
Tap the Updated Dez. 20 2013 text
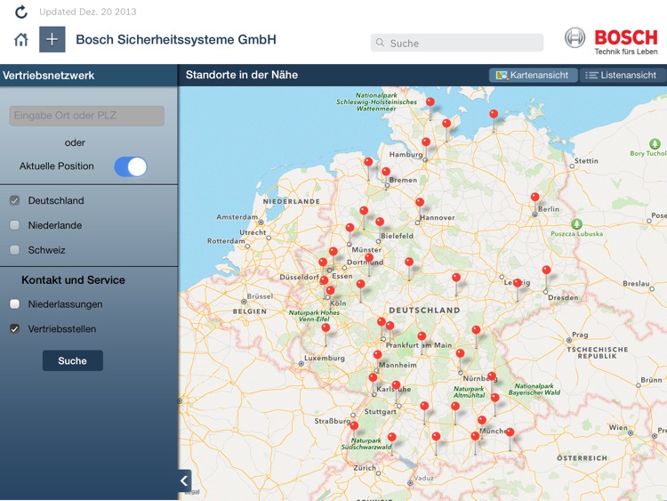coord(88,12)
